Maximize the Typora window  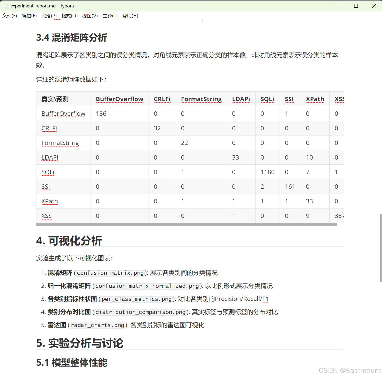356,6
